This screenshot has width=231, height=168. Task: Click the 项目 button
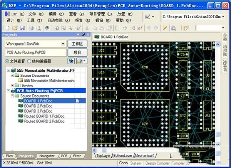click(77, 52)
